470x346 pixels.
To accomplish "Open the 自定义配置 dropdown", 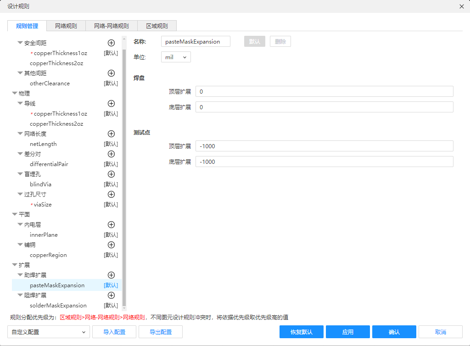I will [x=49, y=332].
